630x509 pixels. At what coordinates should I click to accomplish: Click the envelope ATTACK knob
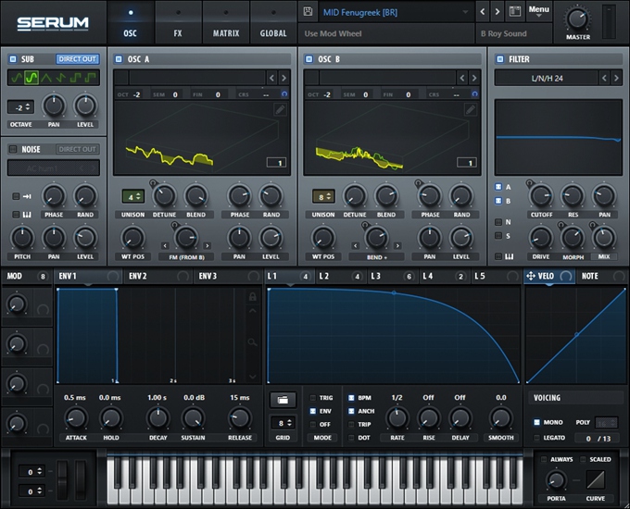point(76,418)
